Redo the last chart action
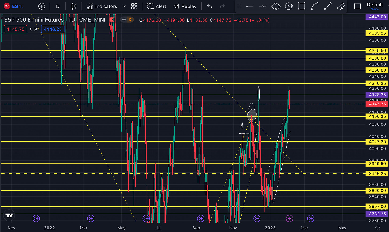This screenshot has height=232, width=389. tap(222, 6)
